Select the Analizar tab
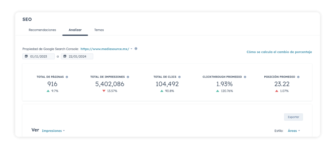This screenshot has width=335, height=149. [75, 30]
